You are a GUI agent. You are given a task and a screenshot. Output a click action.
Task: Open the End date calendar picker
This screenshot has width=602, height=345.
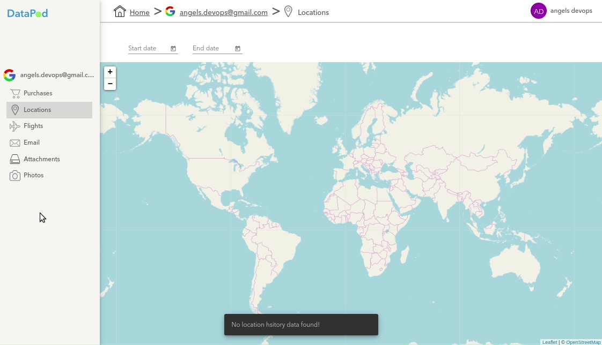(238, 49)
